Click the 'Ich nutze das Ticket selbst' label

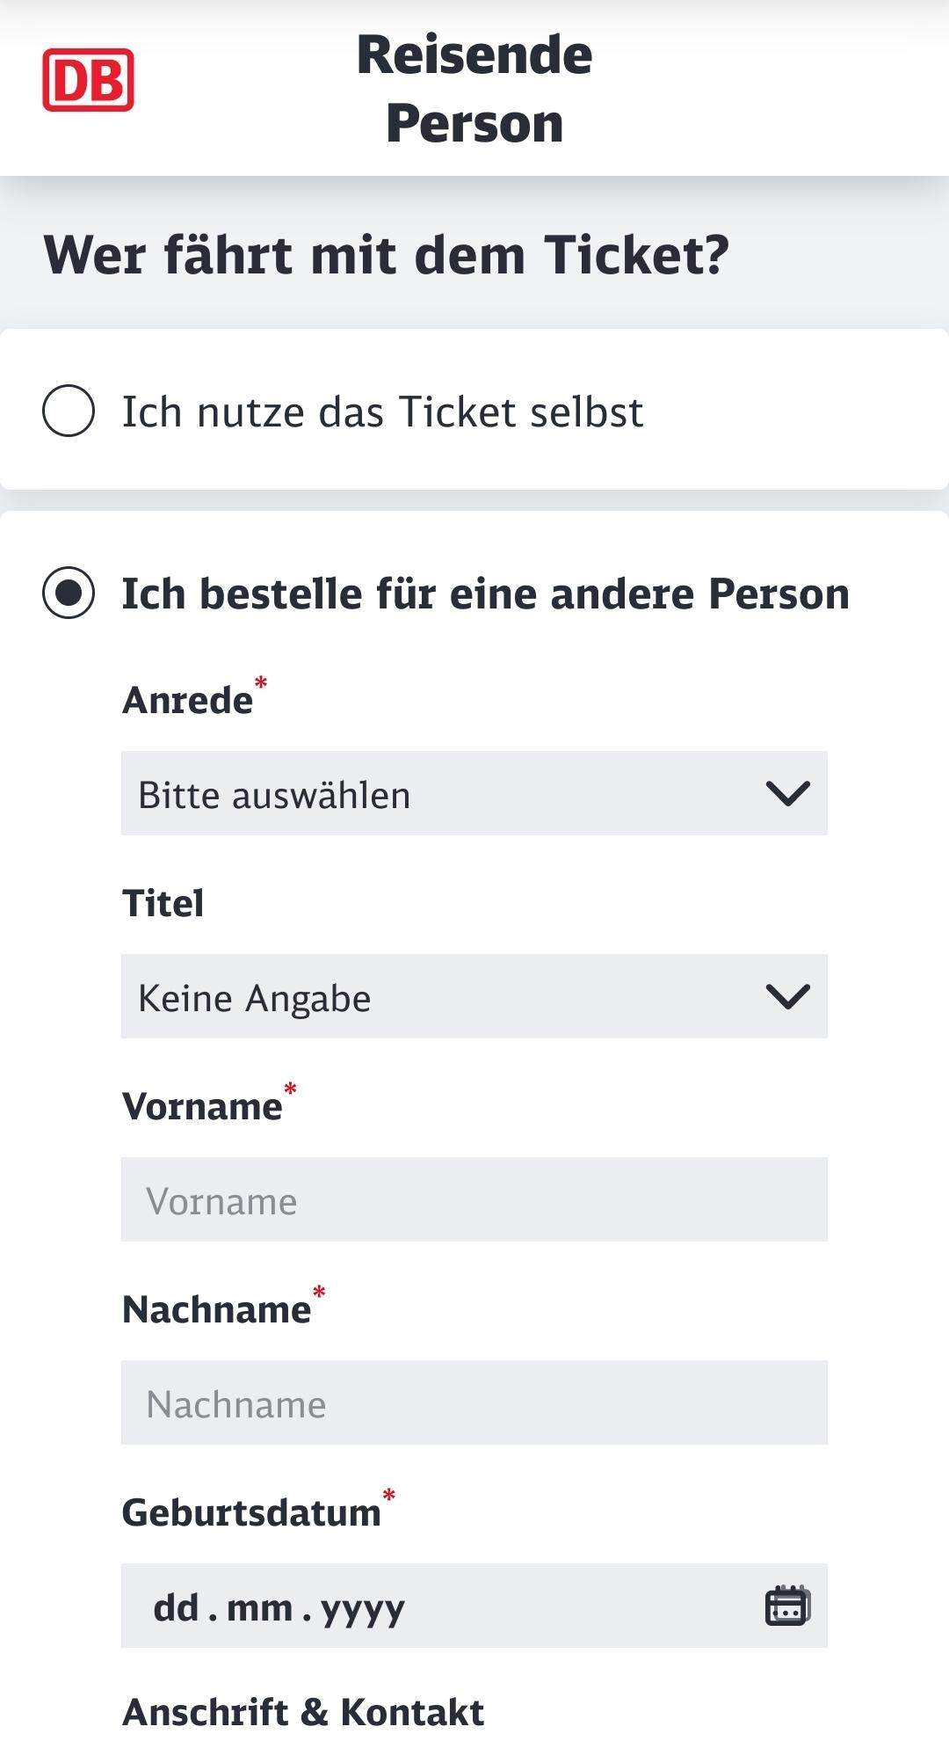(x=382, y=412)
